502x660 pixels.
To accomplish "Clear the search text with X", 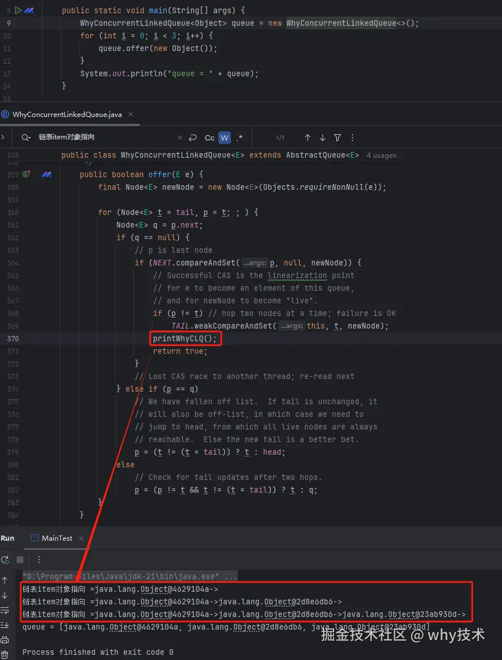I will click(180, 138).
